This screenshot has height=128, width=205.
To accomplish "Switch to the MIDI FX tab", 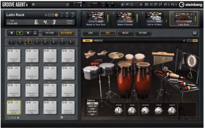I will point(98,41).
